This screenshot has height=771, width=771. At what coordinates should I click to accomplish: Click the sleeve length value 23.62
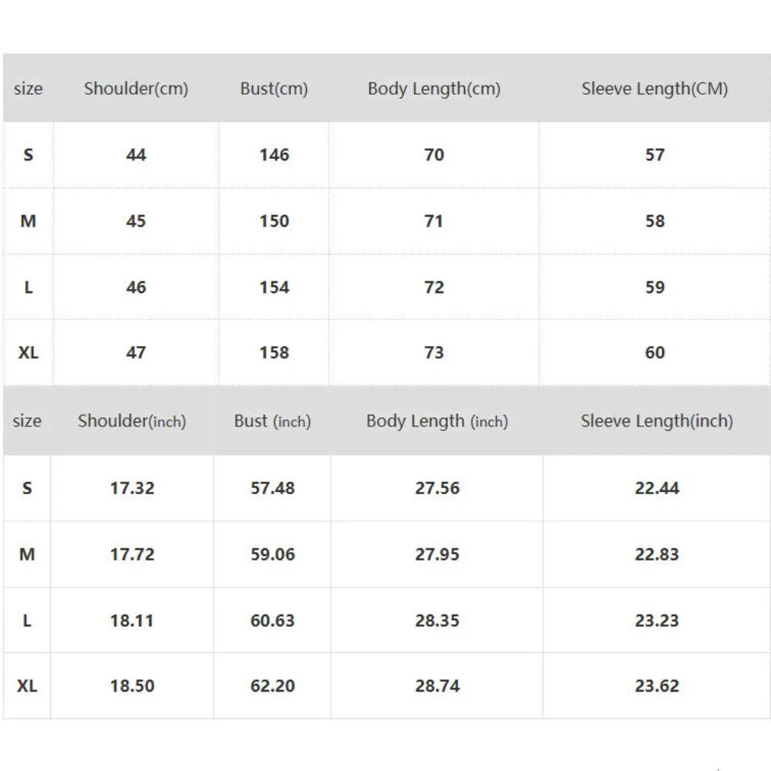point(657,686)
